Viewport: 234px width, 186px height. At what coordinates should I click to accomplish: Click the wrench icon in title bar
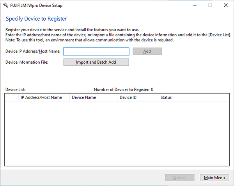pos(6,5)
